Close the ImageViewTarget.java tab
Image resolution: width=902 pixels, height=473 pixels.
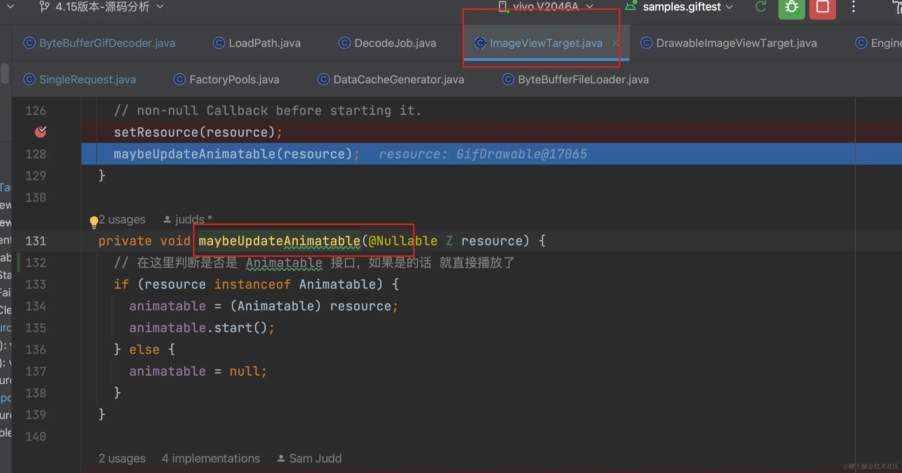pyautogui.click(x=615, y=43)
